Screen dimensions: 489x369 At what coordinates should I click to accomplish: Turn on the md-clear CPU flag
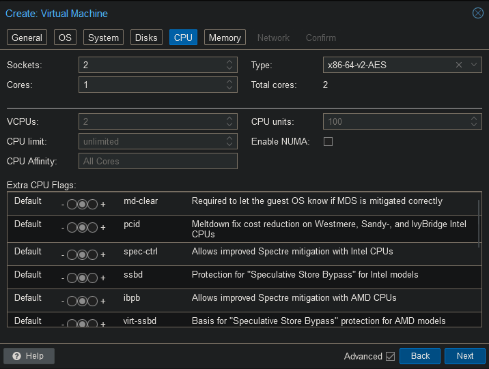(x=92, y=205)
